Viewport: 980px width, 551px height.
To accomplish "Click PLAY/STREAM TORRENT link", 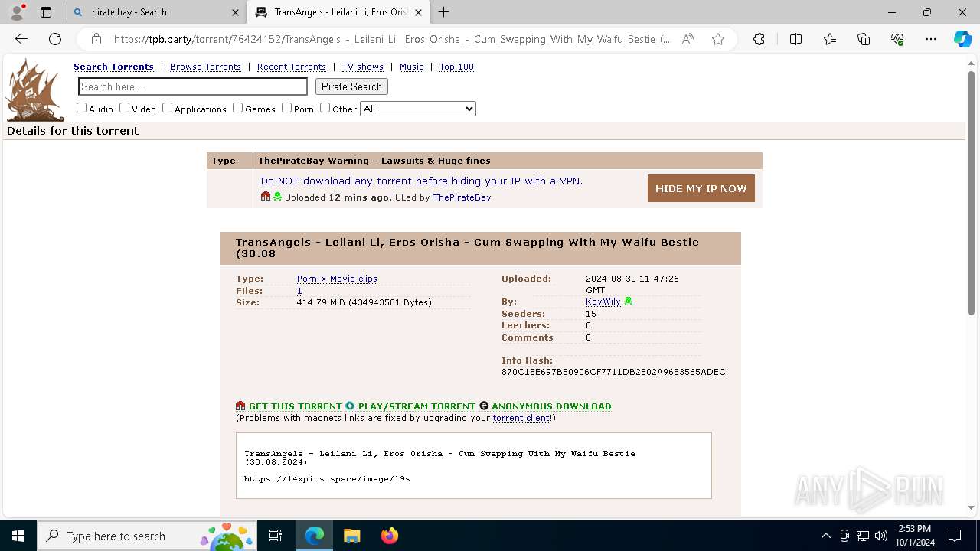I will tap(416, 406).
